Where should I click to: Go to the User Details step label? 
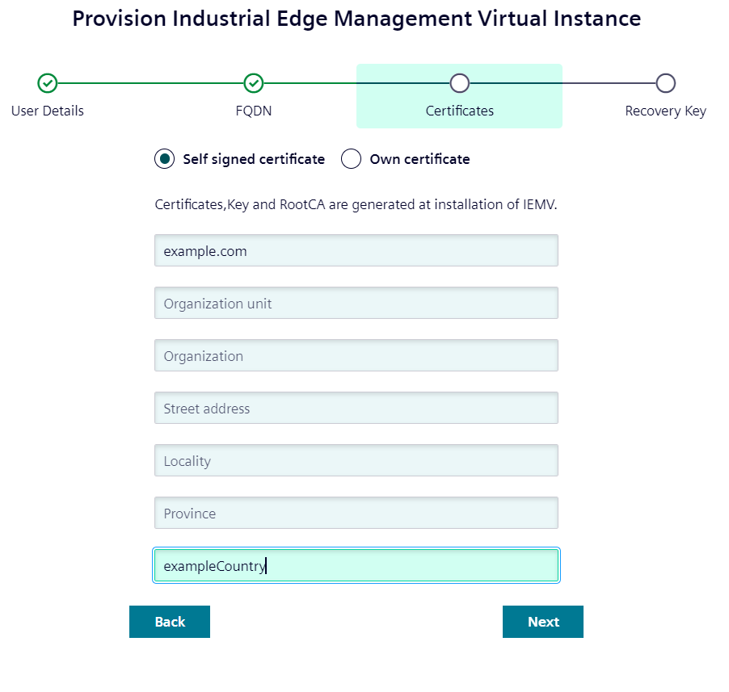pyautogui.click(x=48, y=111)
